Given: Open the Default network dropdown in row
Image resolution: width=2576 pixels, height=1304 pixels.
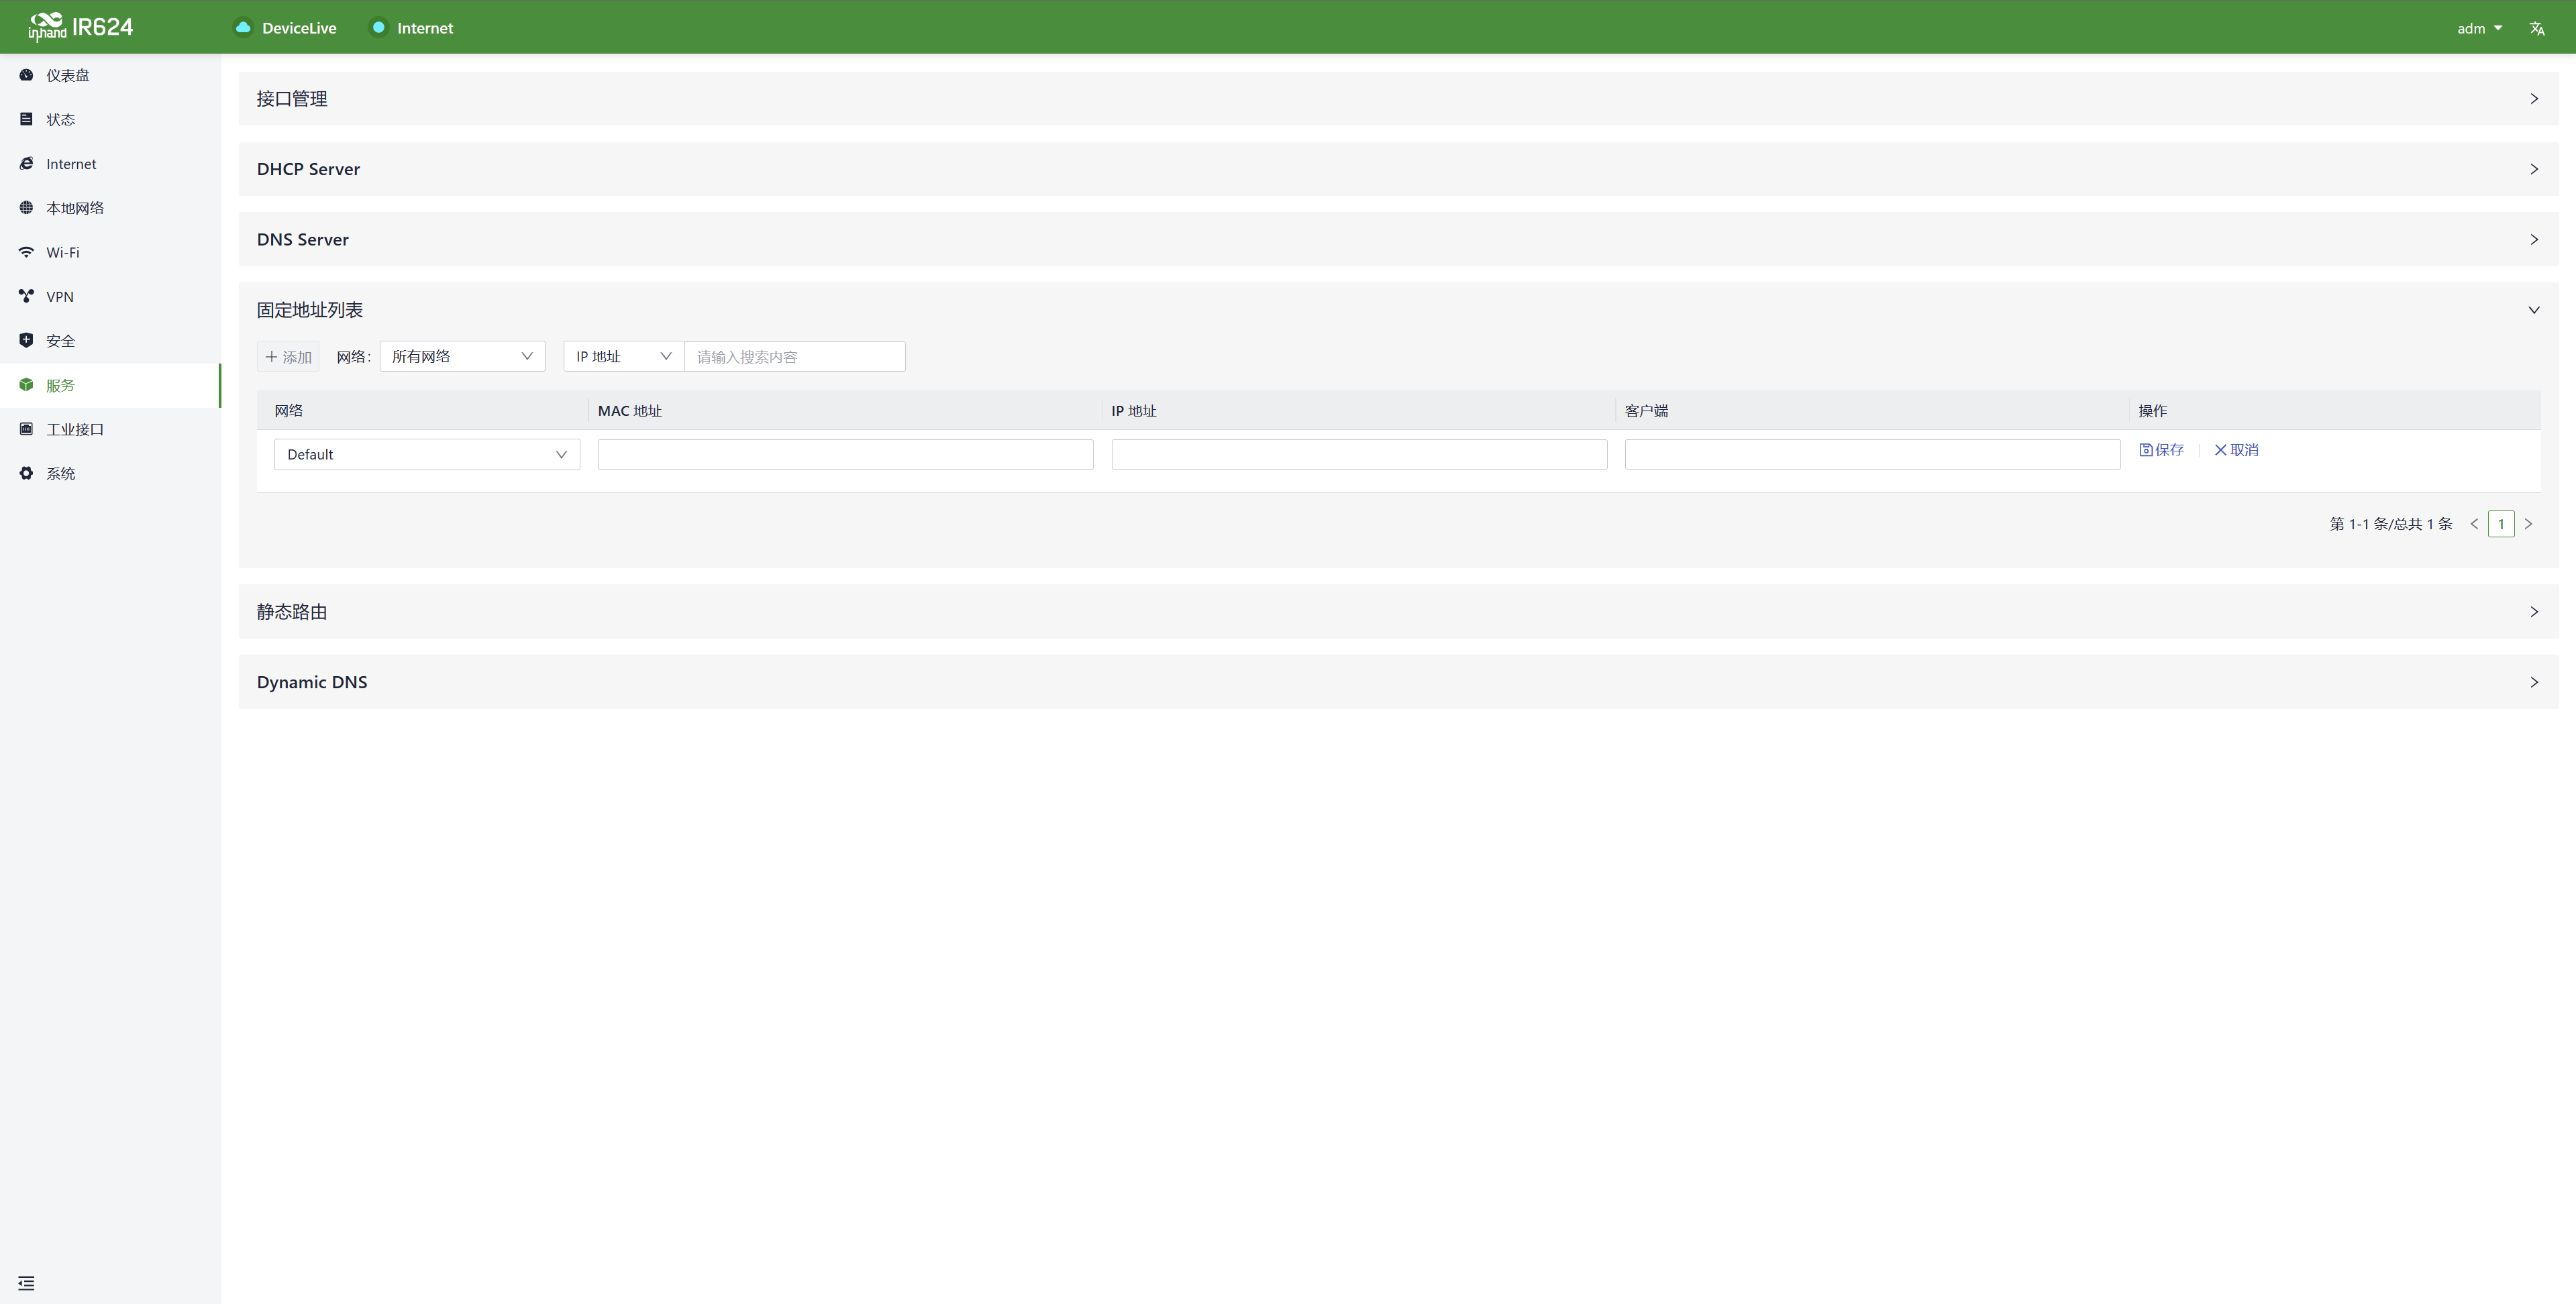Looking at the screenshot, I should 427,454.
